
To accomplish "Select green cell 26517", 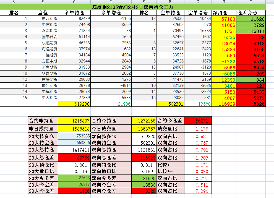I will tap(74, 185).
